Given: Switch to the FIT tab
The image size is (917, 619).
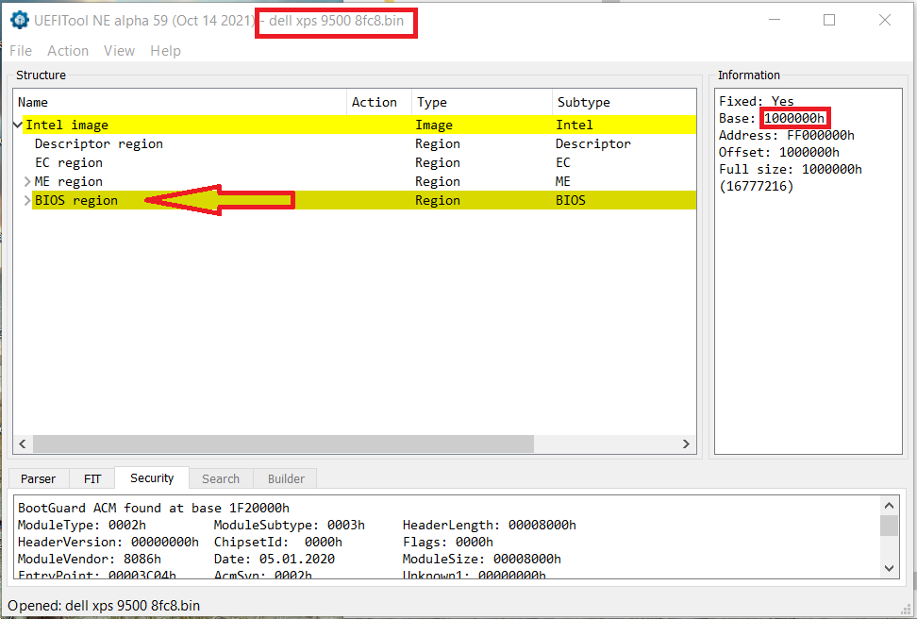Looking at the screenshot, I should tap(92, 478).
